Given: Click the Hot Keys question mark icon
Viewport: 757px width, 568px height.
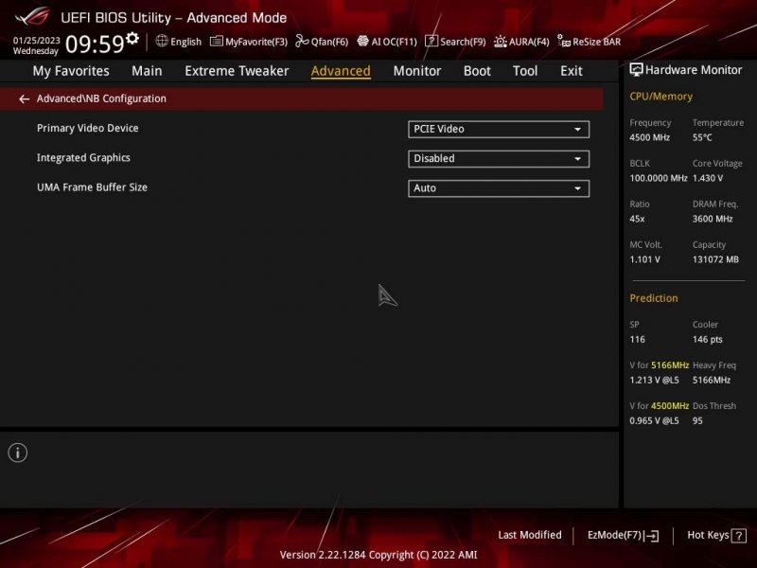Looking at the screenshot, I should (x=739, y=535).
